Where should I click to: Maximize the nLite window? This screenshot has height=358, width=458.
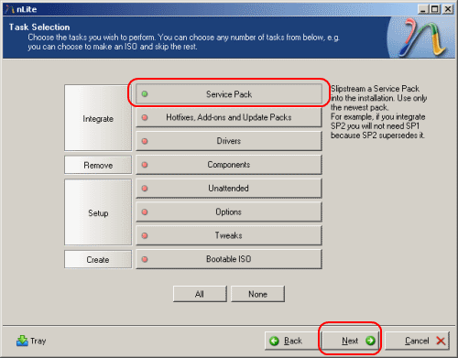coord(435,9)
